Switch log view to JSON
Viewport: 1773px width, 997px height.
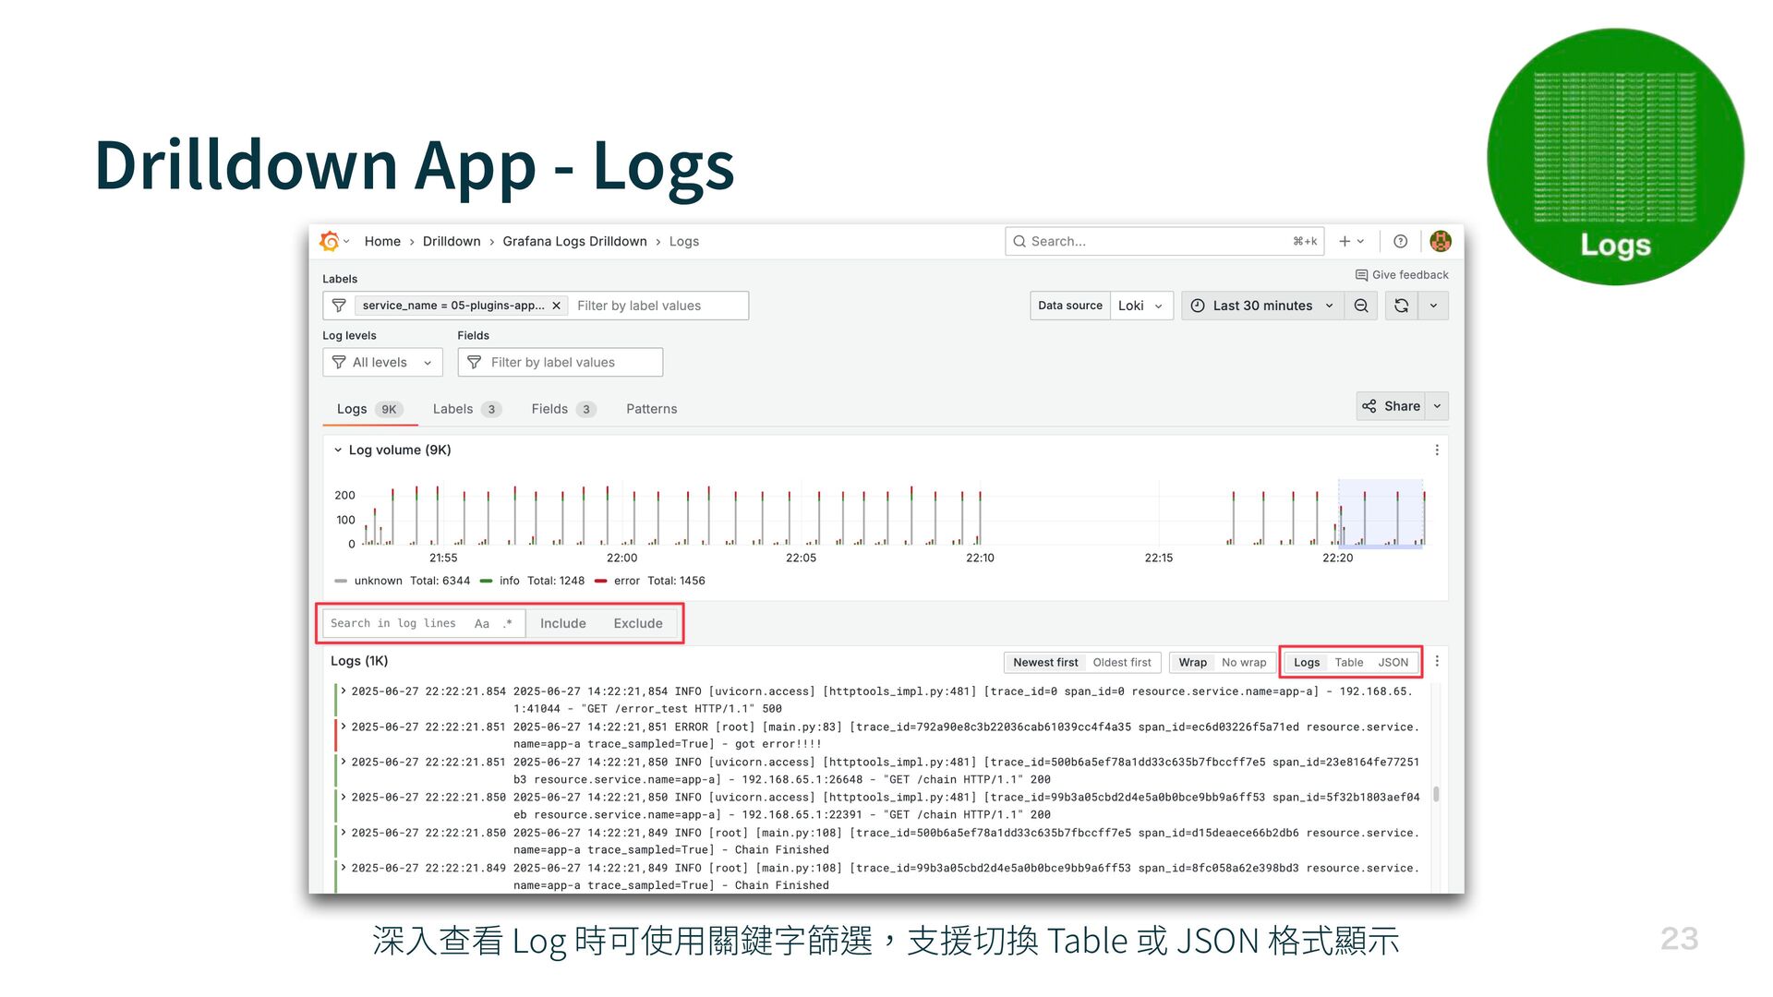coord(1393,662)
